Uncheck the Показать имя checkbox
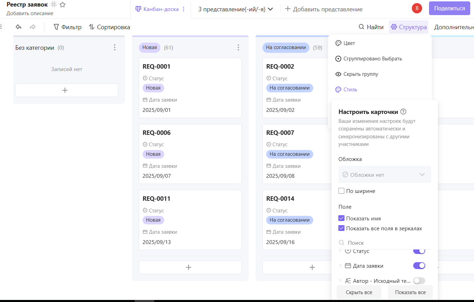 click(x=341, y=218)
